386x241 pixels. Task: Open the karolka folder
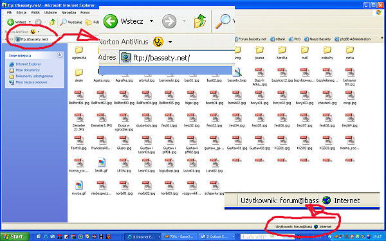282,50
